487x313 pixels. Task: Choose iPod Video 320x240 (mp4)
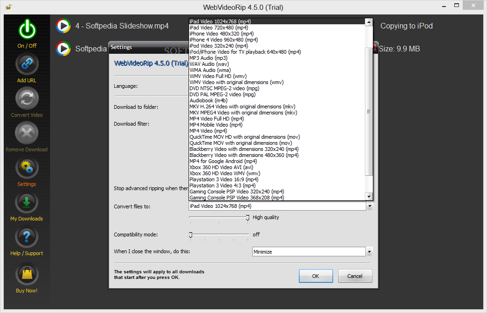coord(277,46)
